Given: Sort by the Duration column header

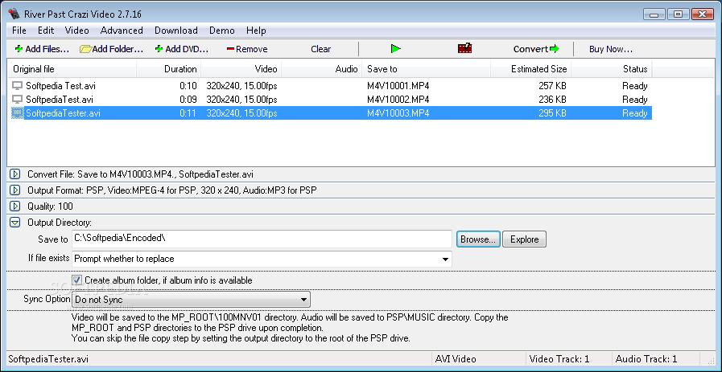Looking at the screenshot, I should tap(168, 69).
